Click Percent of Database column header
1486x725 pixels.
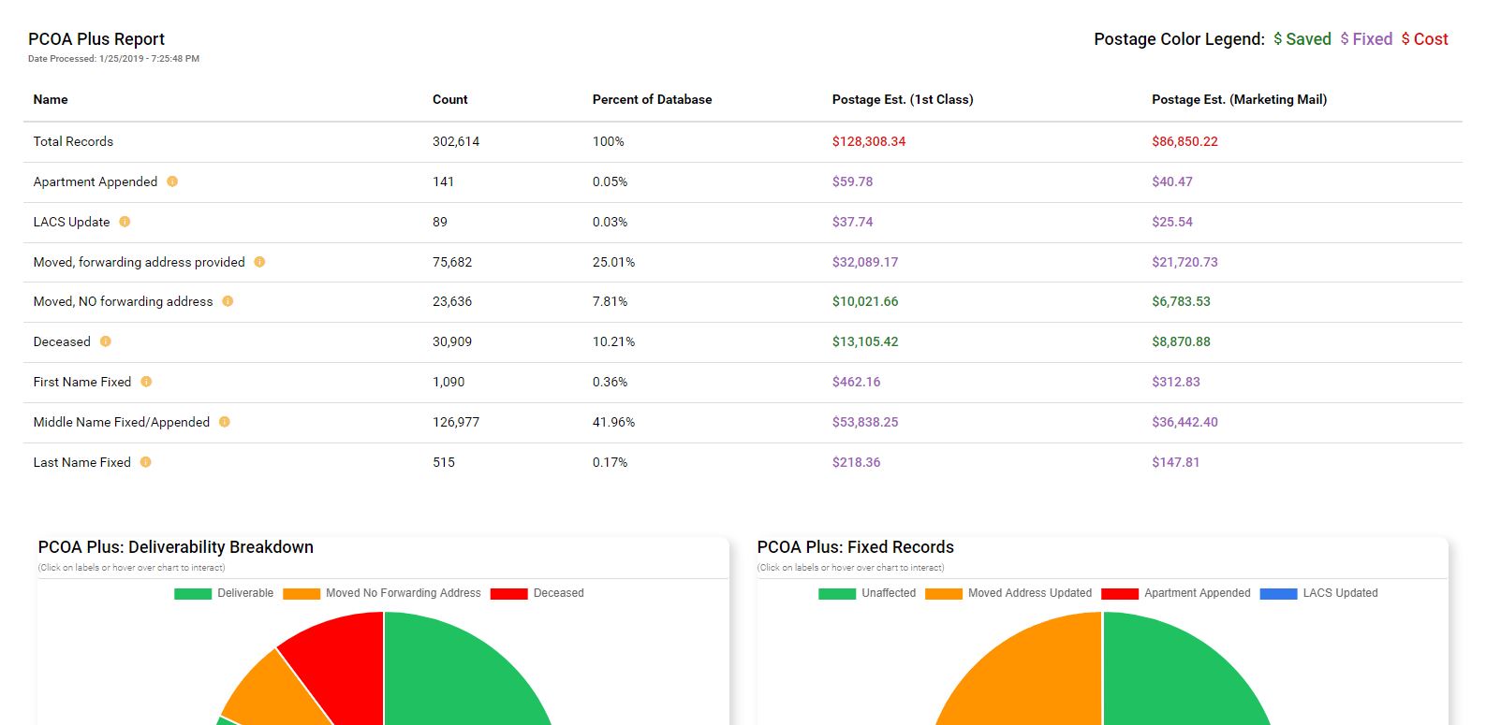coord(652,99)
